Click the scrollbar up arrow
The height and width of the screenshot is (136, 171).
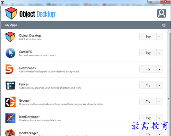169,31
